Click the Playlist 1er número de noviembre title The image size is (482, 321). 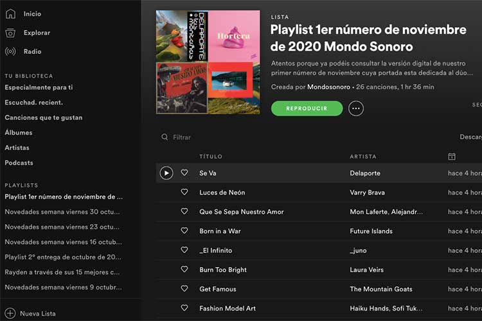pyautogui.click(x=368, y=38)
